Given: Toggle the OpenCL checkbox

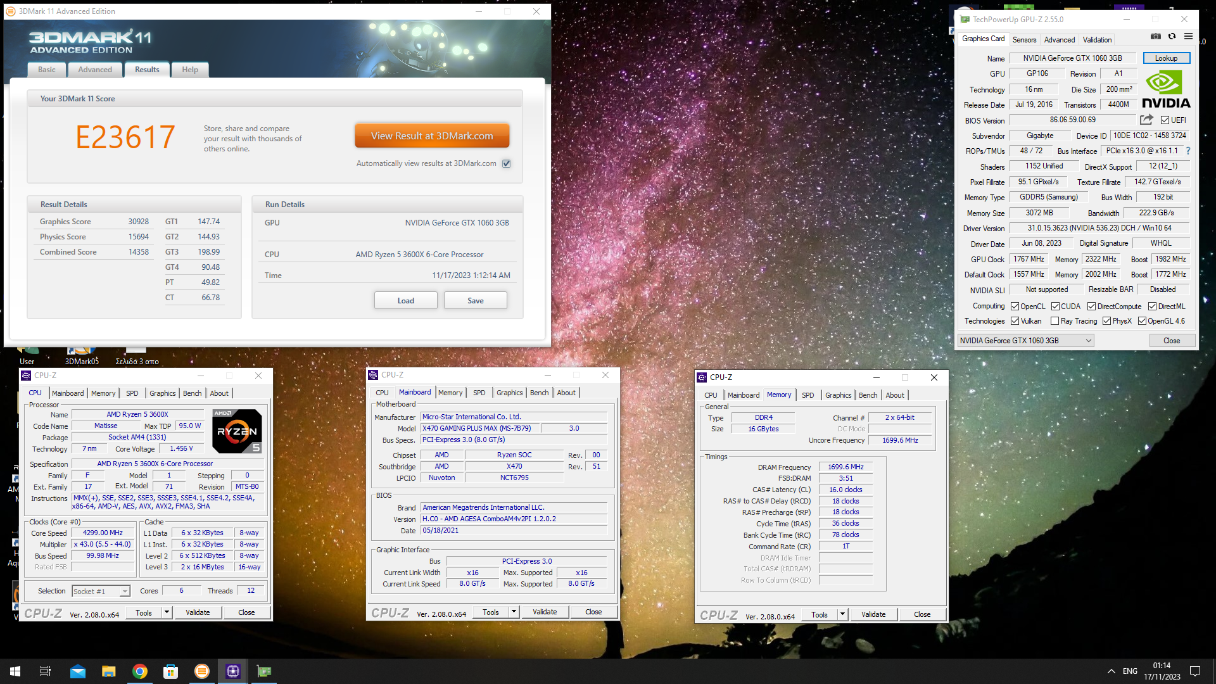Looking at the screenshot, I should tap(1015, 307).
